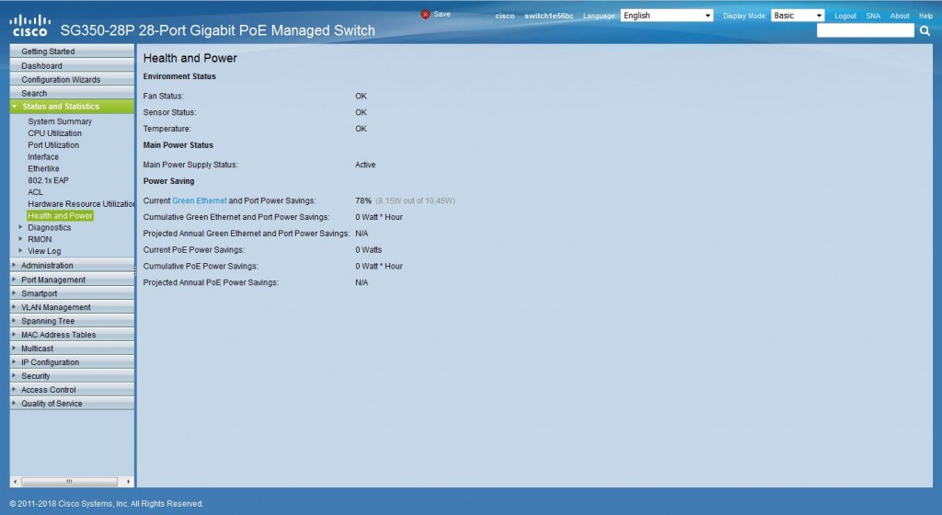Click the Save link at top
The height and width of the screenshot is (515, 942).
point(442,15)
